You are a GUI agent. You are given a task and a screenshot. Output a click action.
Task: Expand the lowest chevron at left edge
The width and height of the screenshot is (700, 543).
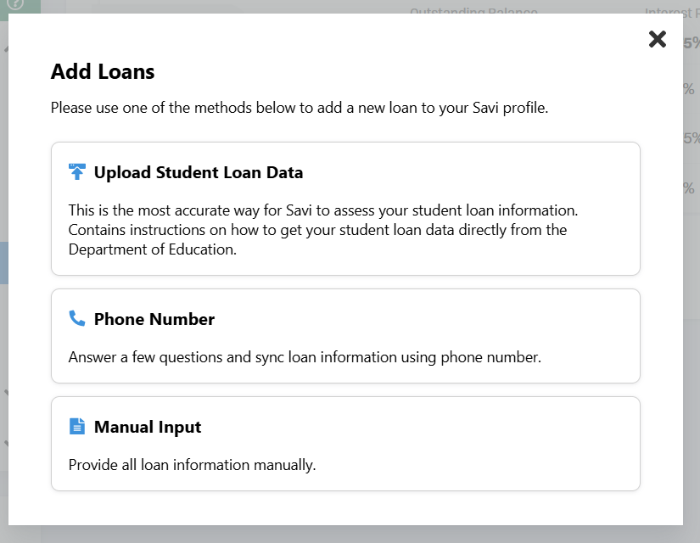[x=5, y=443]
